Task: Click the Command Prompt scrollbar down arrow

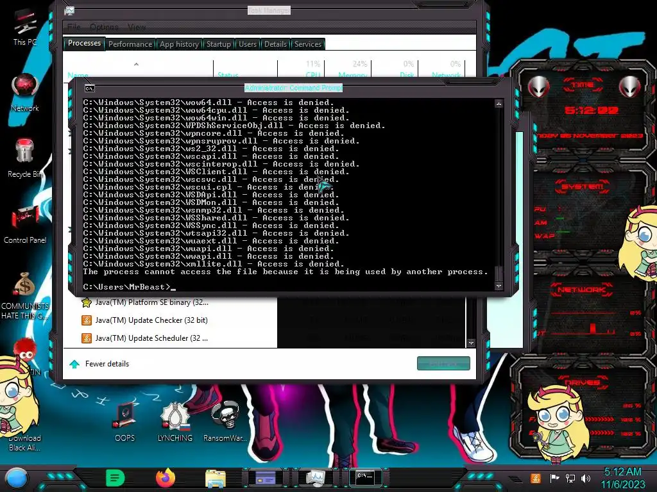Action: click(x=499, y=286)
